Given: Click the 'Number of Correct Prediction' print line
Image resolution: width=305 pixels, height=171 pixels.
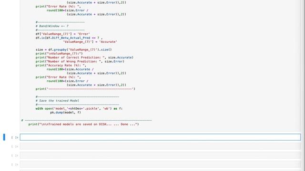Looking at the screenshot, I should [84, 57].
